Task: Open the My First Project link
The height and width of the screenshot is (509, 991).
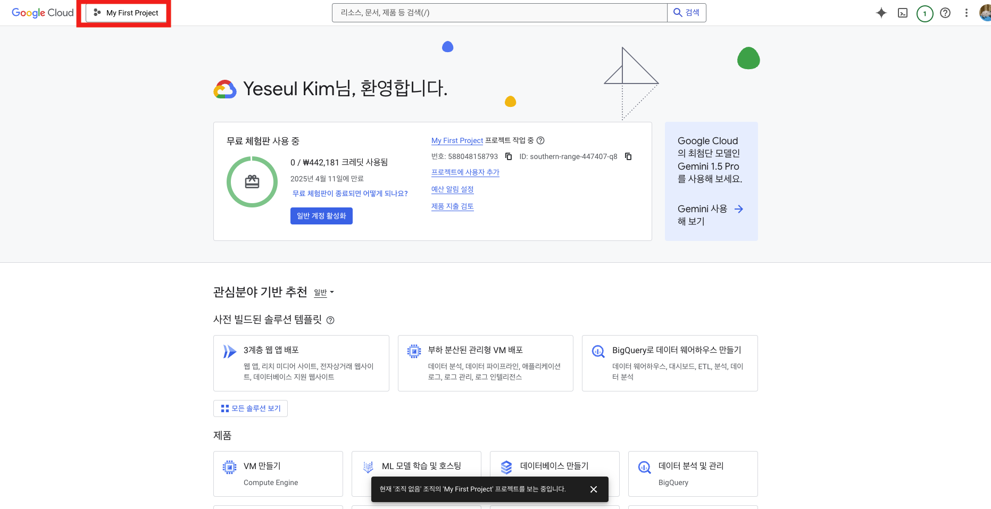Action: tap(457, 140)
